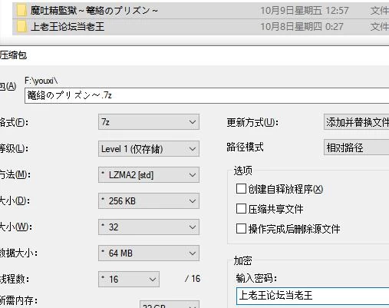Select folder name 魔吐精監獄～篭絡のプリズン～

[94, 11]
